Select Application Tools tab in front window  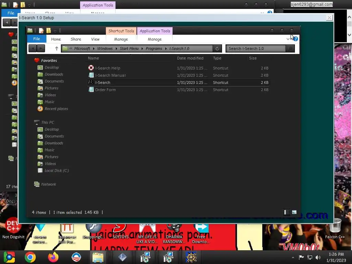pyautogui.click(x=155, y=31)
